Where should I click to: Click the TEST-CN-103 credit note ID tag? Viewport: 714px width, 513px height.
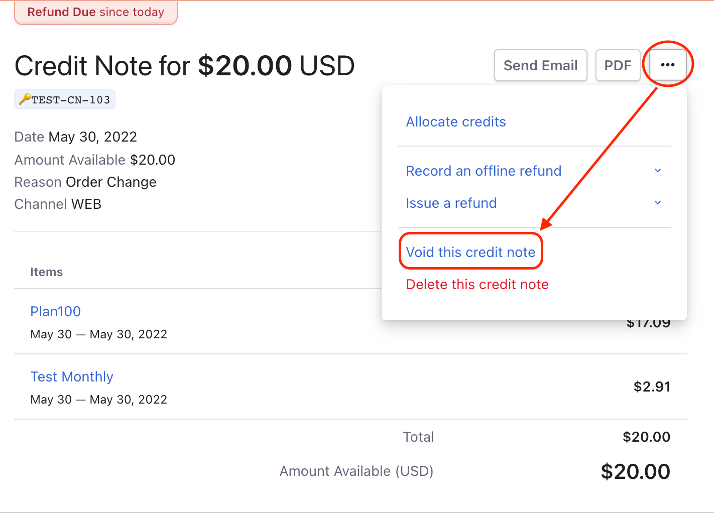(x=65, y=99)
